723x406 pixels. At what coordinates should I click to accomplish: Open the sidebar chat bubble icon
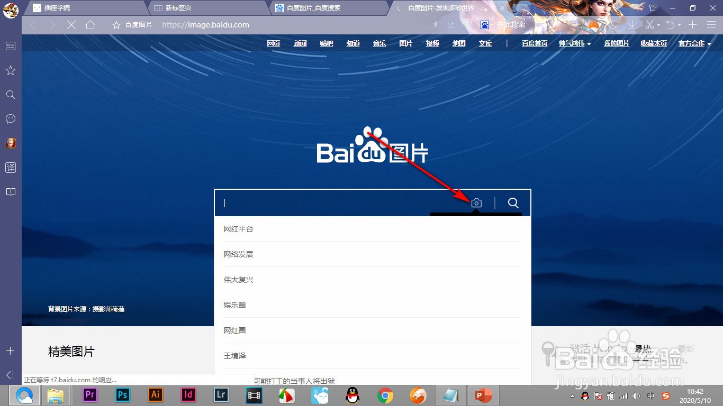[11, 119]
